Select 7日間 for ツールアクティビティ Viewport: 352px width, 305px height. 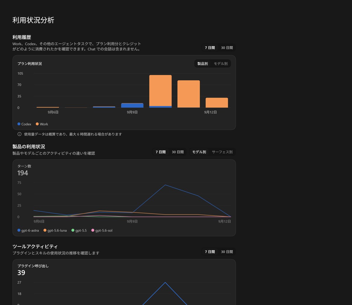[x=210, y=252]
